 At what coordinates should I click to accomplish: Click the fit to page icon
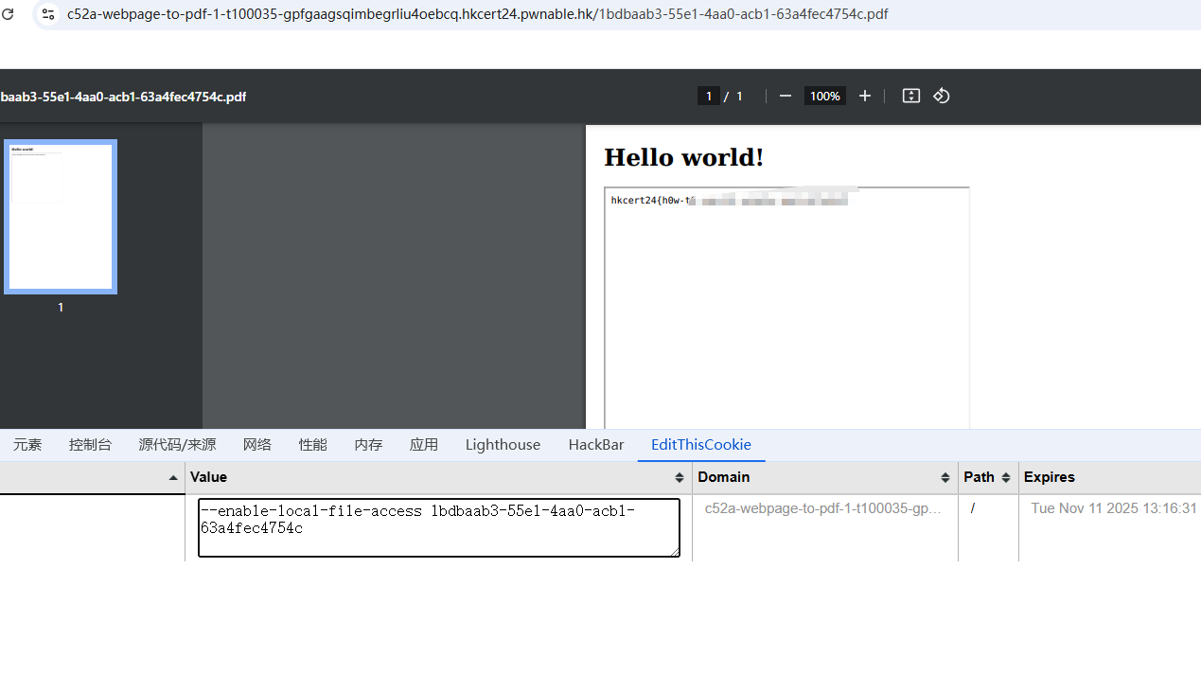tap(910, 96)
